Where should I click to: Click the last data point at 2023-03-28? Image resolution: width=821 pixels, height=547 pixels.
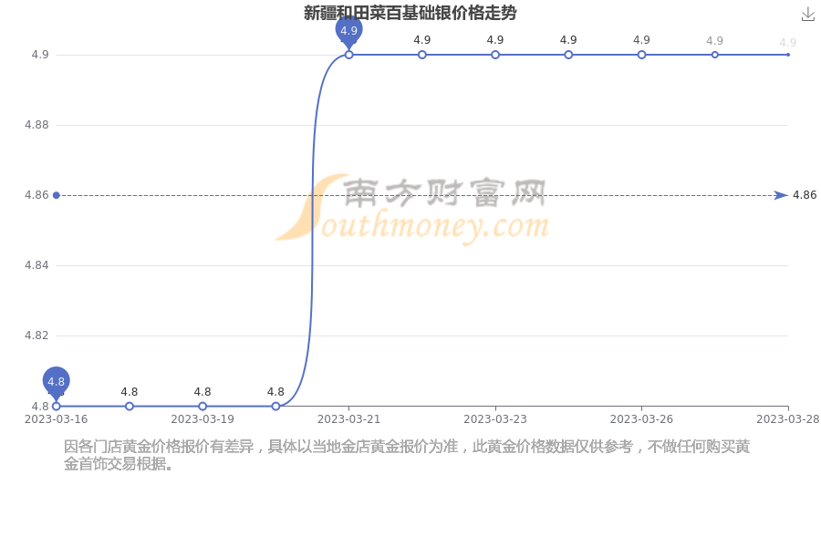(788, 55)
